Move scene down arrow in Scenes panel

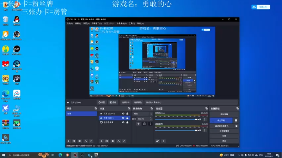tap(91, 141)
